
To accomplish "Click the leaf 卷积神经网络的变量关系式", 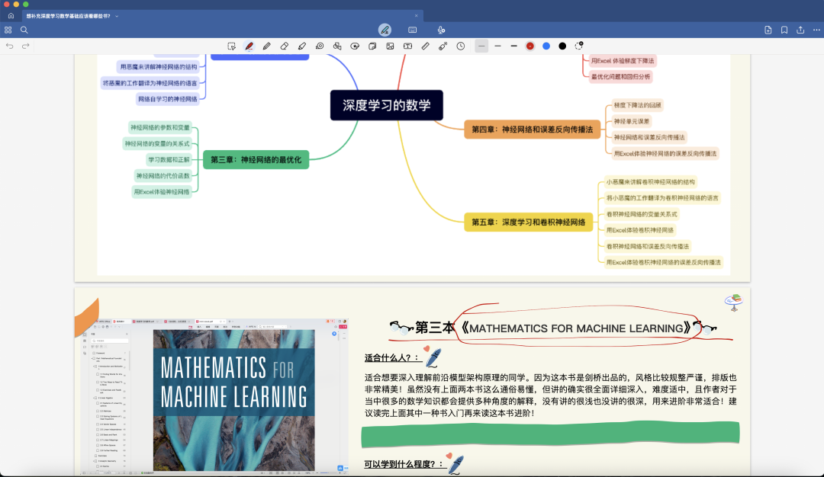I will coord(642,214).
